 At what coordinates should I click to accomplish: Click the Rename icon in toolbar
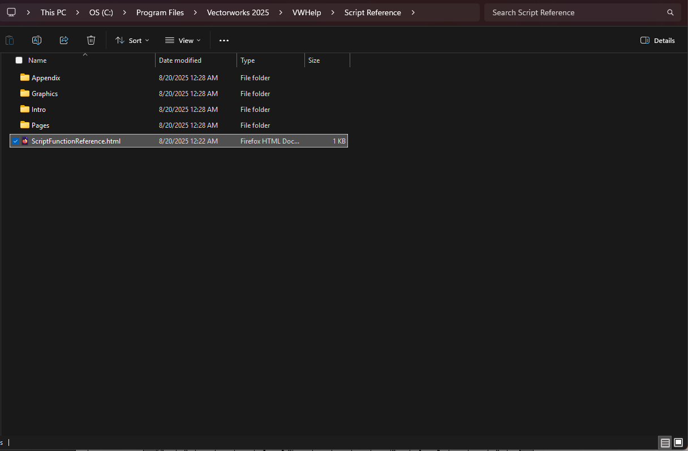pyautogui.click(x=37, y=40)
